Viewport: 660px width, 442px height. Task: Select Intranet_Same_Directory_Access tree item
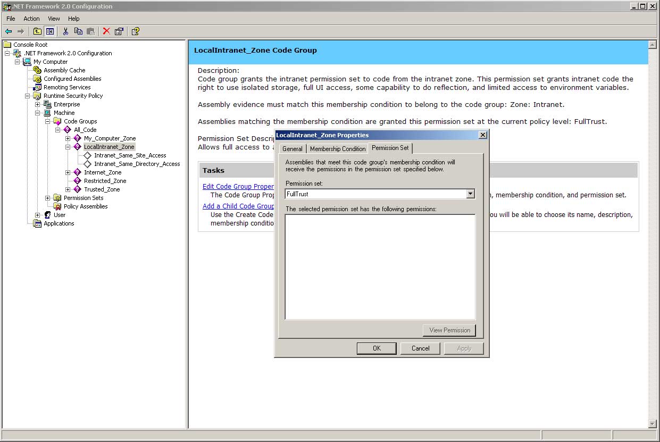point(137,164)
